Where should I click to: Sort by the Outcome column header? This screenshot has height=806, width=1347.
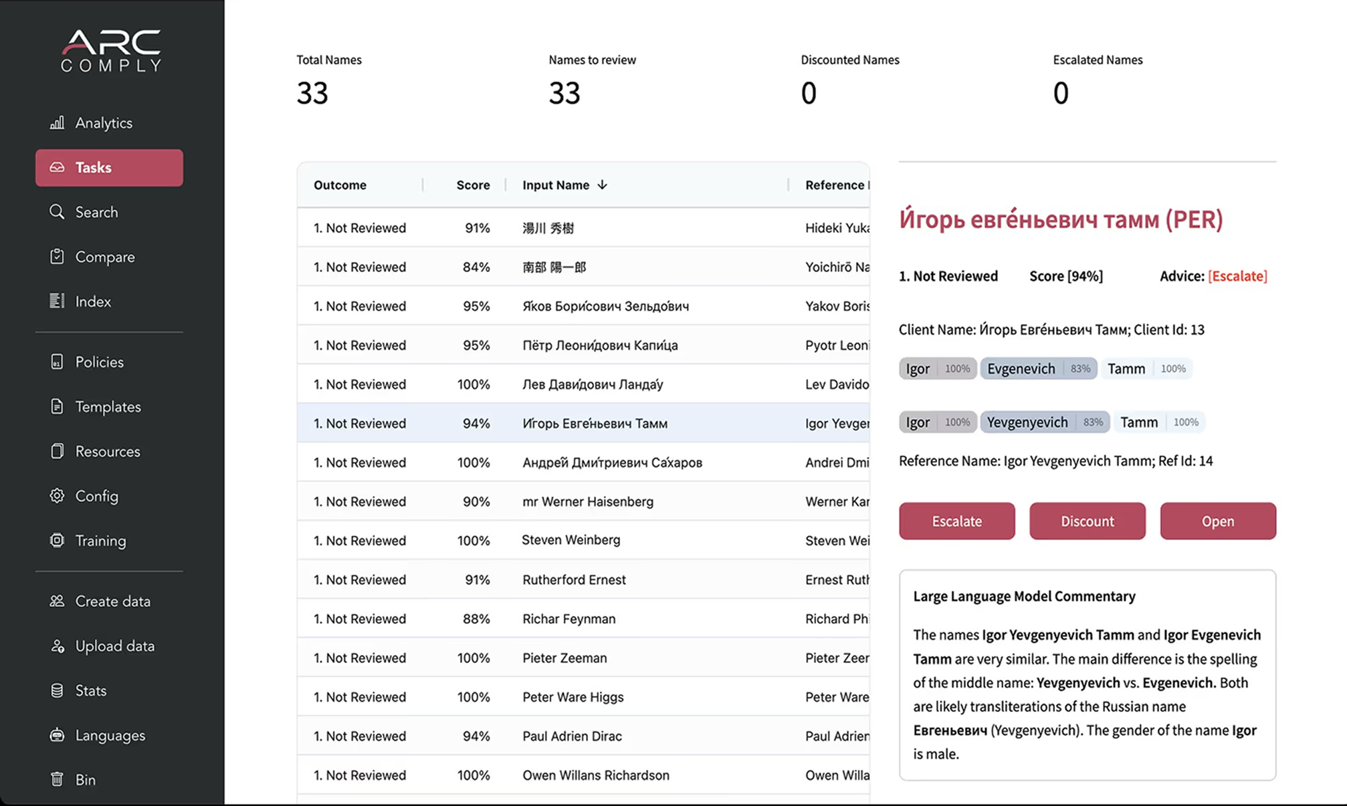340,185
